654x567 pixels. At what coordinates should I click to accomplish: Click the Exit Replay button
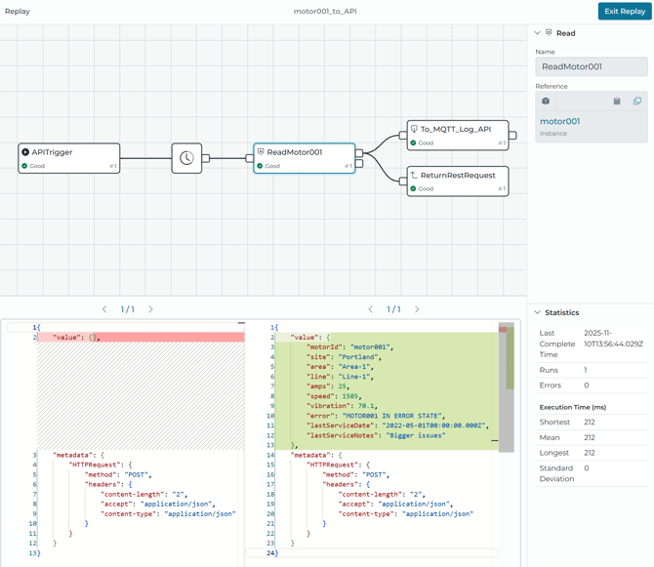625,11
